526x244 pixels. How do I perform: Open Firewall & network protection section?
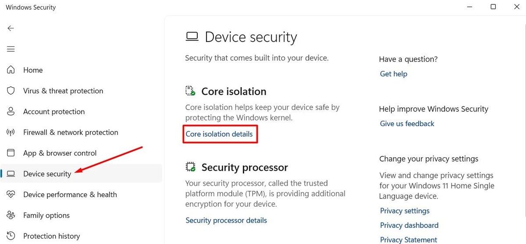coord(71,132)
